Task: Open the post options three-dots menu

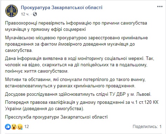Action: 160,6
